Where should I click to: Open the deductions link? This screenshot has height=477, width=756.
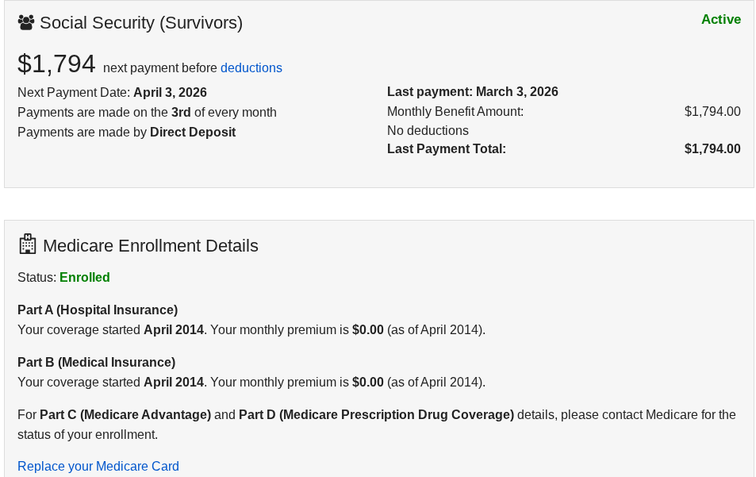pos(251,68)
